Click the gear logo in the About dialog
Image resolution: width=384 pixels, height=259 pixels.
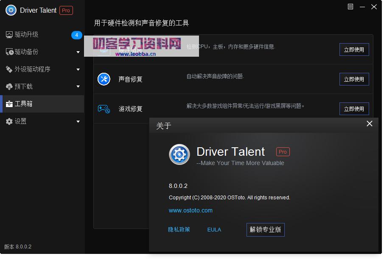point(179,155)
